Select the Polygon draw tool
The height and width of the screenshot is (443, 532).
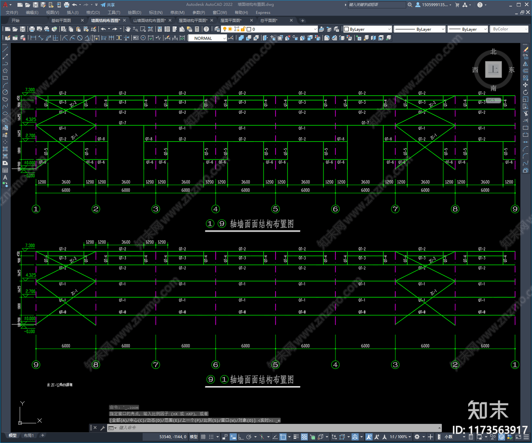pos(5,71)
